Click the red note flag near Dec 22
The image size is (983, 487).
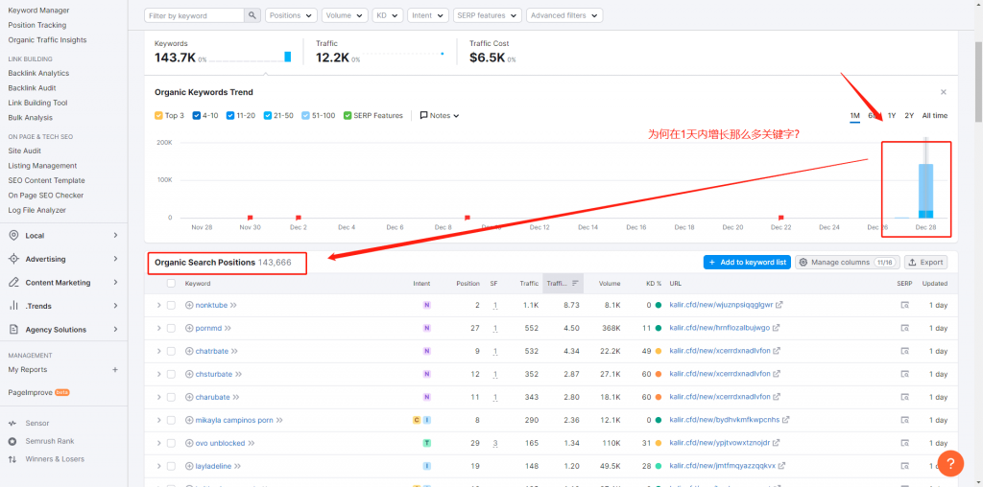pyautogui.click(x=780, y=218)
